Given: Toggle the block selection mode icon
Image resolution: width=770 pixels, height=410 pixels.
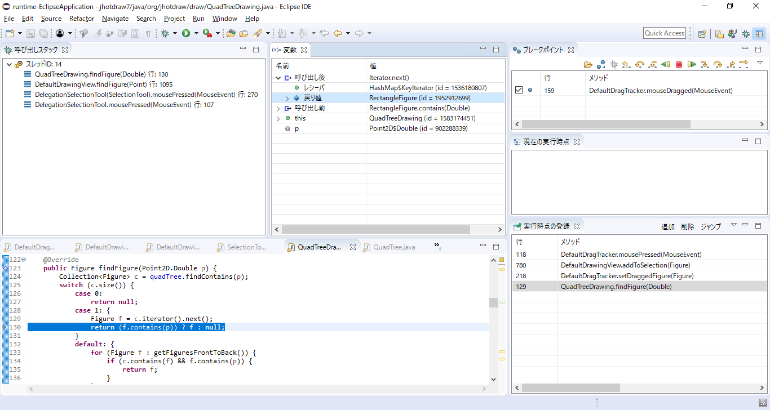Looking at the screenshot, I should 135,33.
